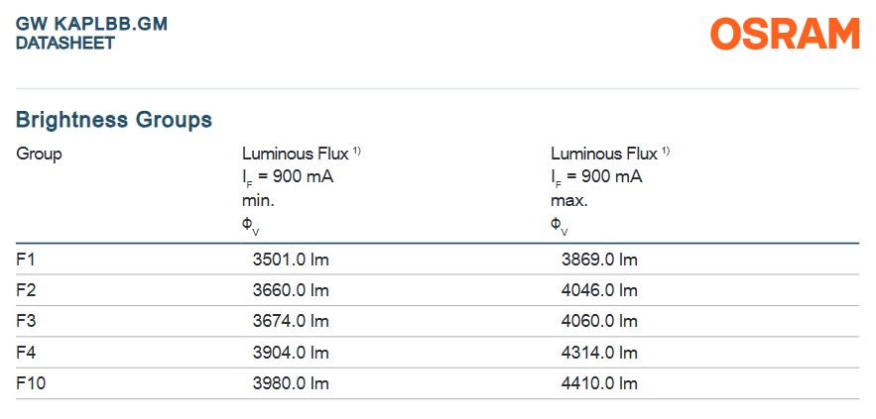Image resolution: width=876 pixels, height=419 pixels.
Task: Select the GW KAPLBB.GM title text
Action: pyautogui.click(x=91, y=25)
